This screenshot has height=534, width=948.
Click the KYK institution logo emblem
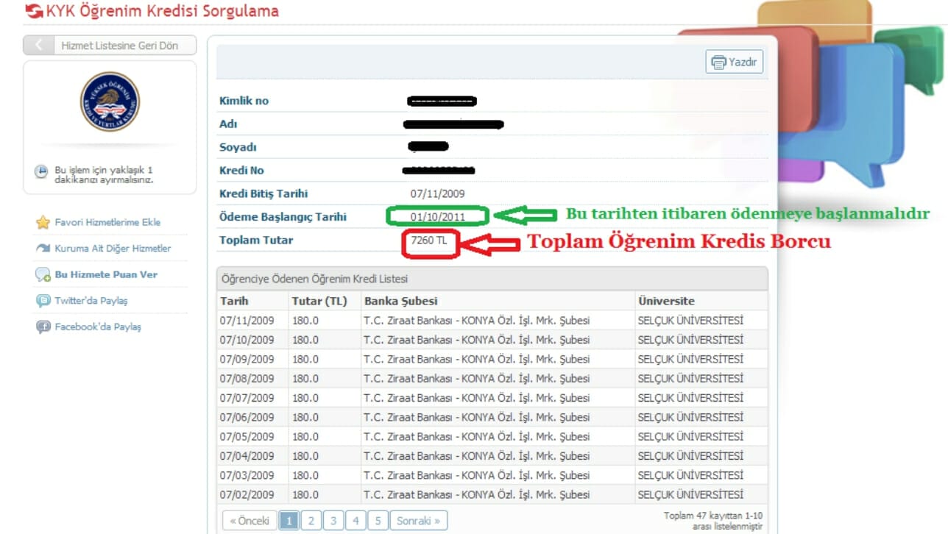point(110,102)
